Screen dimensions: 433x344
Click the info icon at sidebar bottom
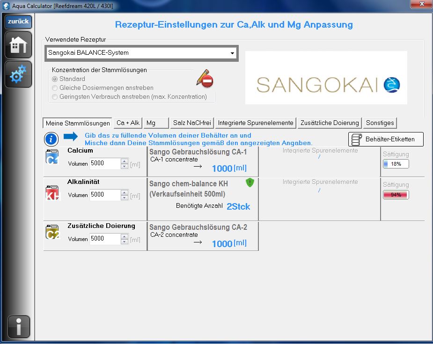click(18, 326)
